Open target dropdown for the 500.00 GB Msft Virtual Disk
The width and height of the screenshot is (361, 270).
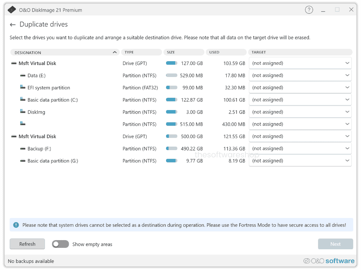(x=300, y=136)
